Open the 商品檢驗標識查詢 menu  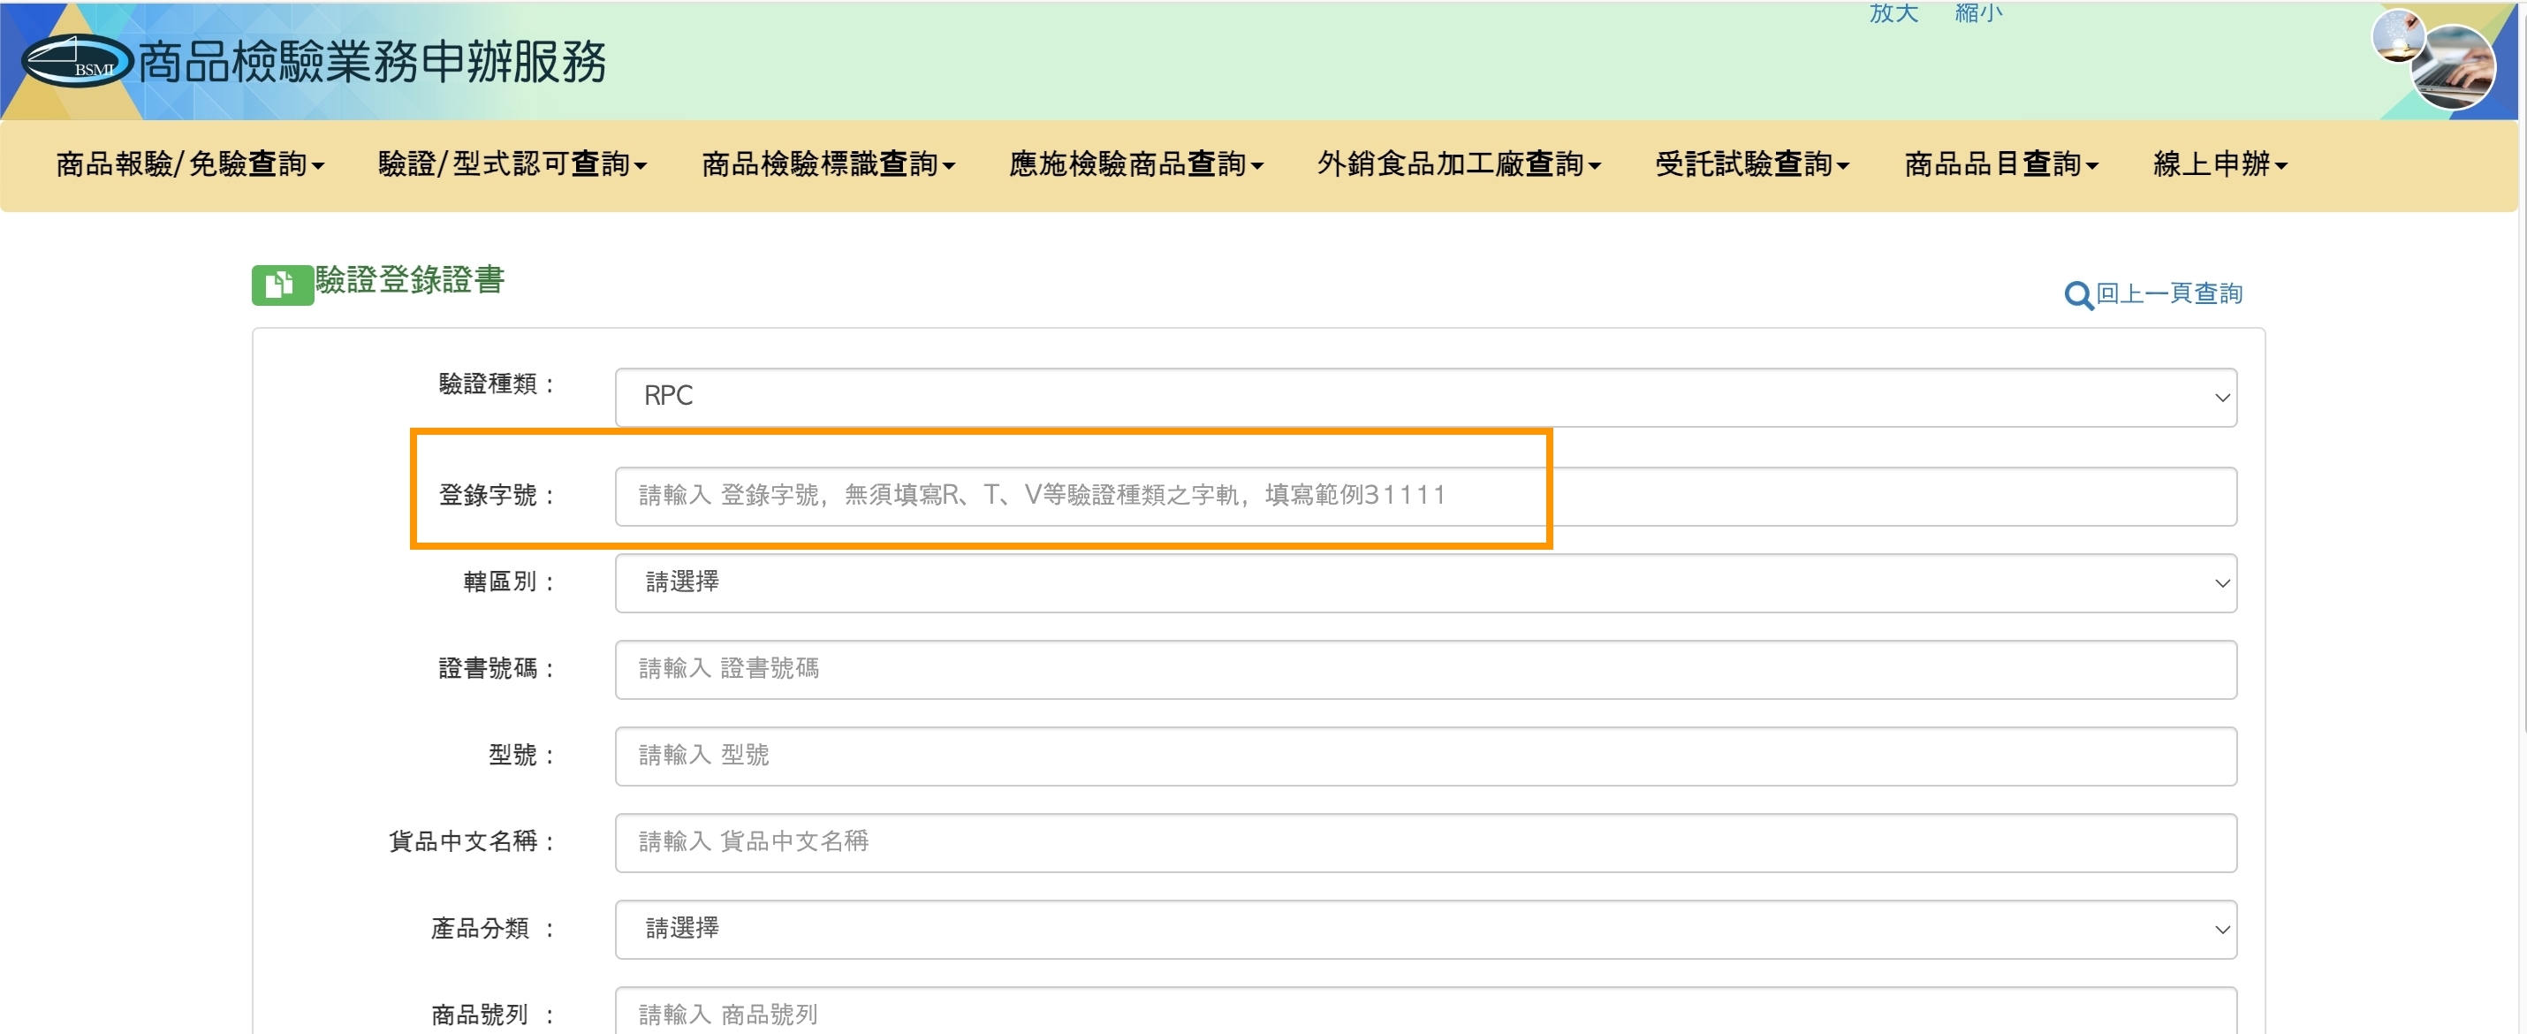pyautogui.click(x=829, y=163)
